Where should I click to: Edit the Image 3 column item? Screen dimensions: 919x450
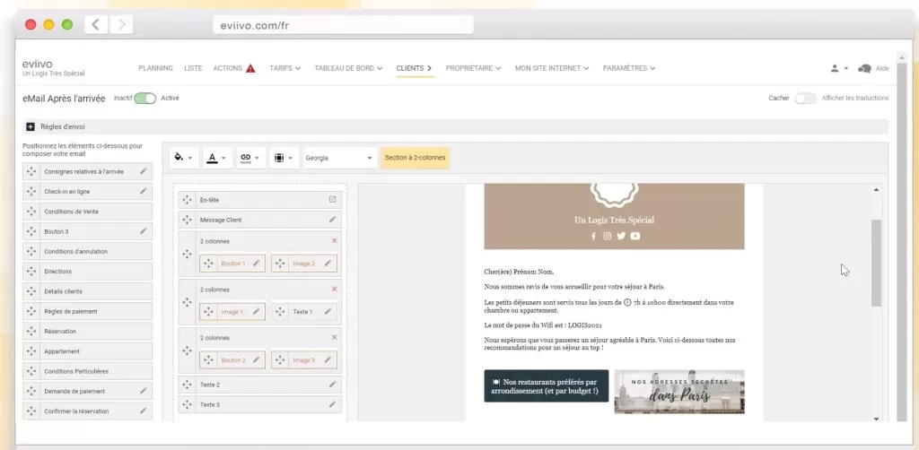328,359
